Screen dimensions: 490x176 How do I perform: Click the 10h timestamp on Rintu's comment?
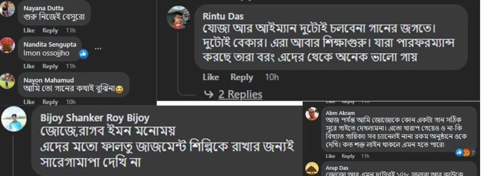pyautogui.click(x=271, y=77)
